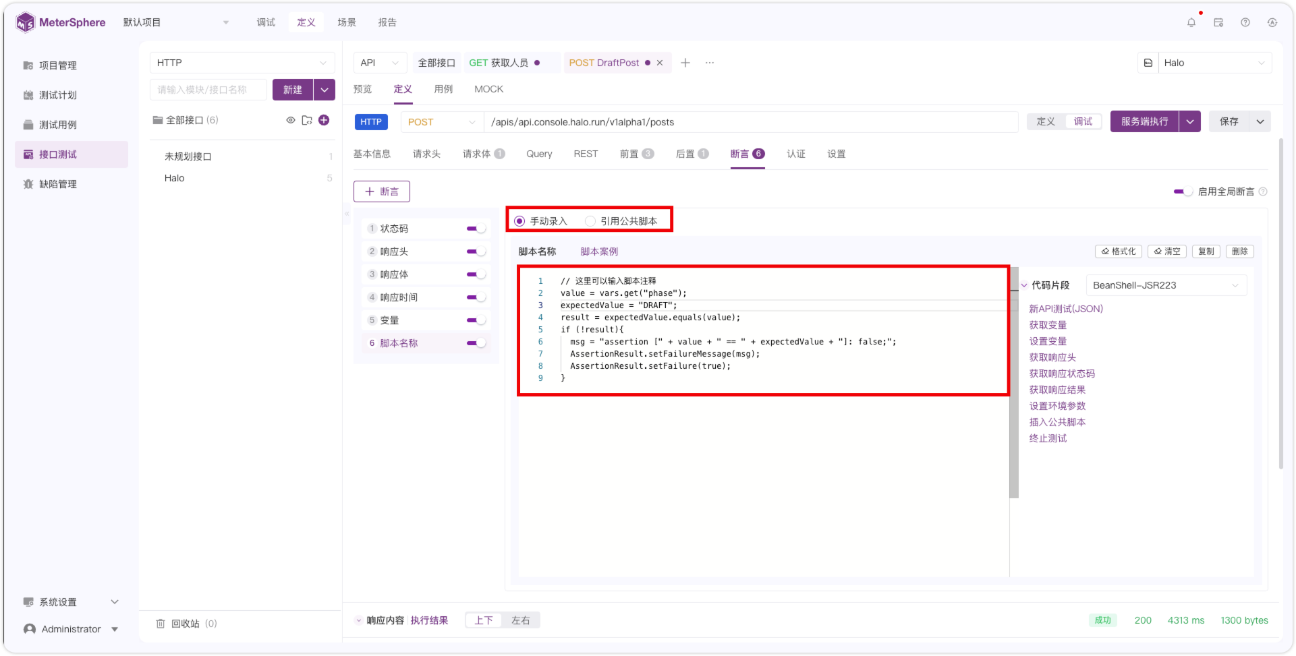This screenshot has height=656, width=1296.
Task: Select the 引用公共脚本 radio option
Action: (621, 221)
